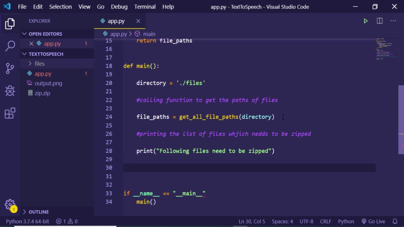Open the Terminal menu
Image resolution: width=404 pixels, height=227 pixels.
coord(145,7)
